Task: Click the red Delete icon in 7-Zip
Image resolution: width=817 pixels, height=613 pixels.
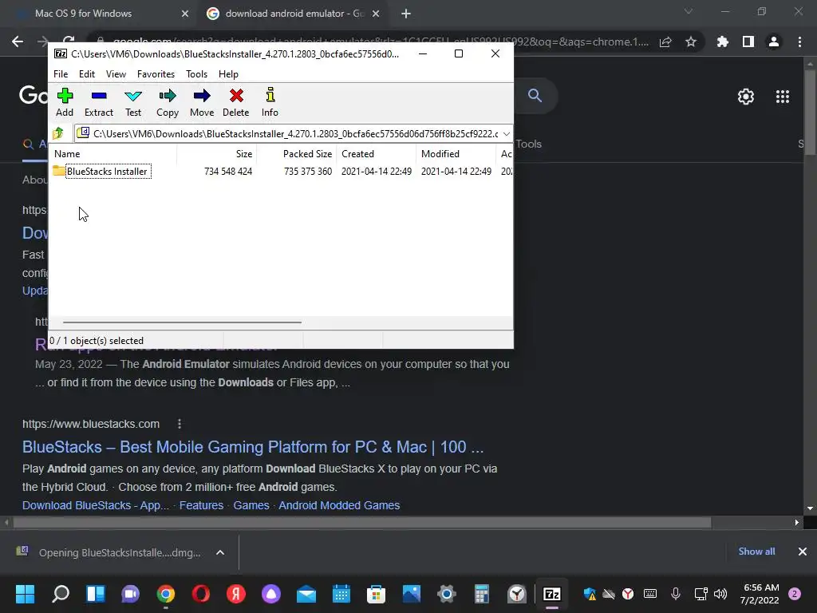Action: point(236,102)
